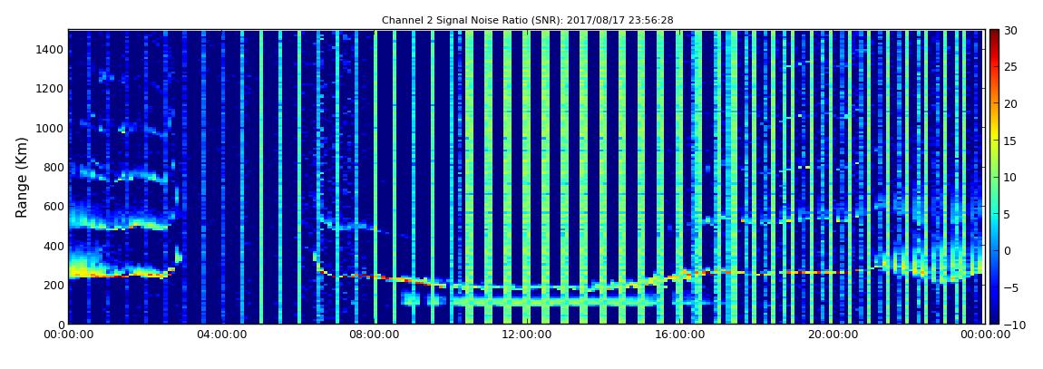The width and height of the screenshot is (1043, 369).
Task: Click the 200 tick label on range axis
Action: (54, 286)
